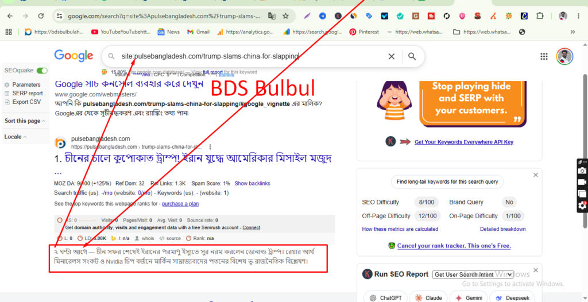Click Cancel your rank tracker link
Image resolution: width=588 pixels, height=302 pixels.
coord(454,246)
